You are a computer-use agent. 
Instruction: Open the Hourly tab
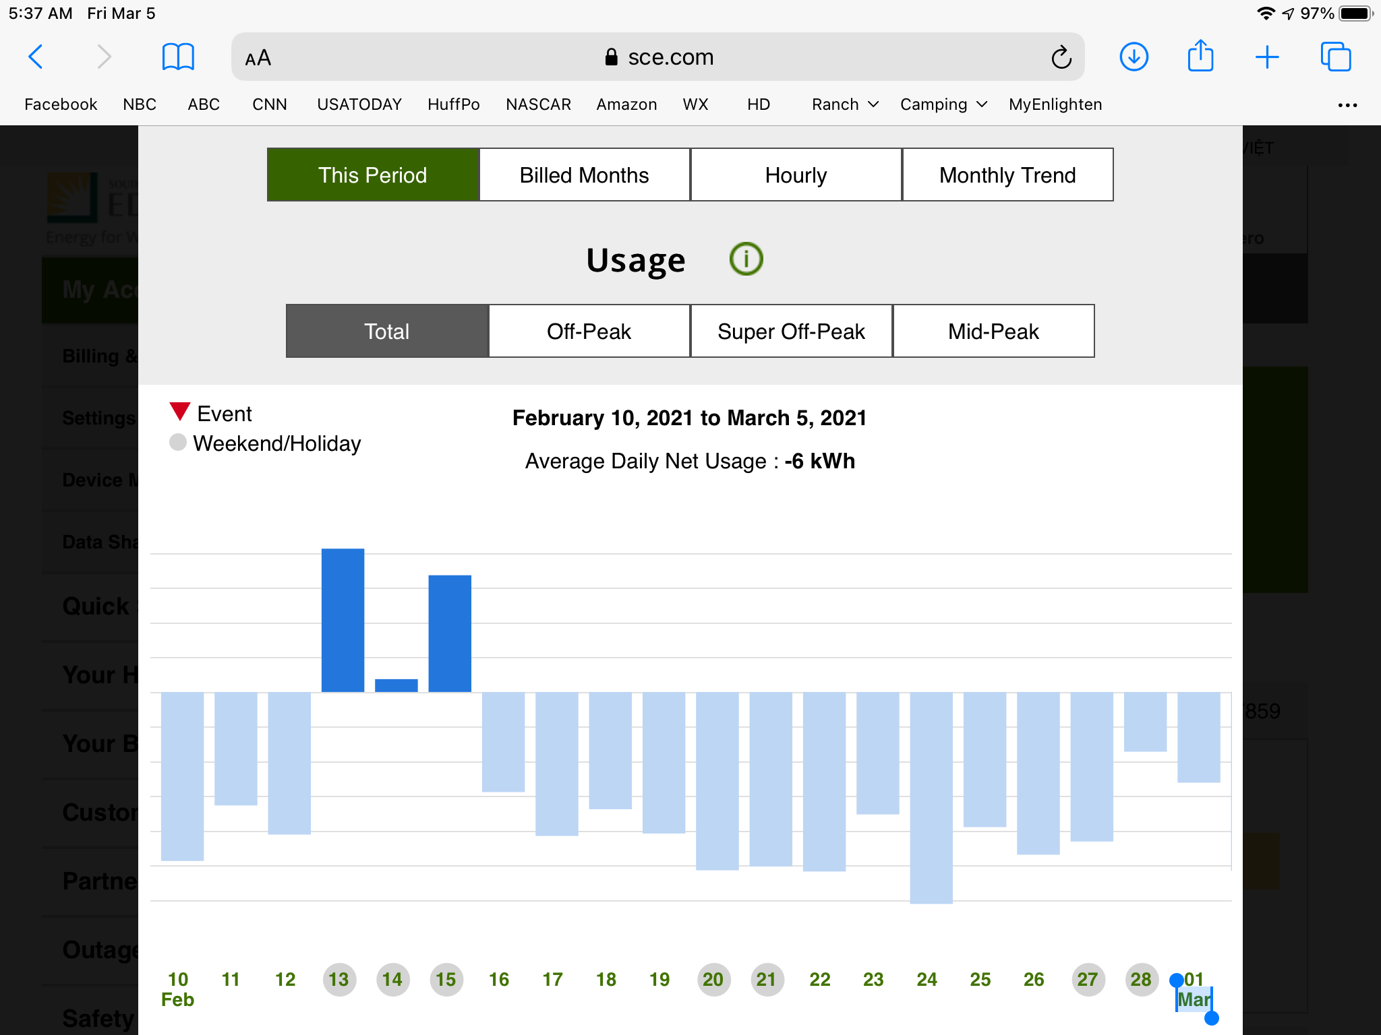click(796, 175)
